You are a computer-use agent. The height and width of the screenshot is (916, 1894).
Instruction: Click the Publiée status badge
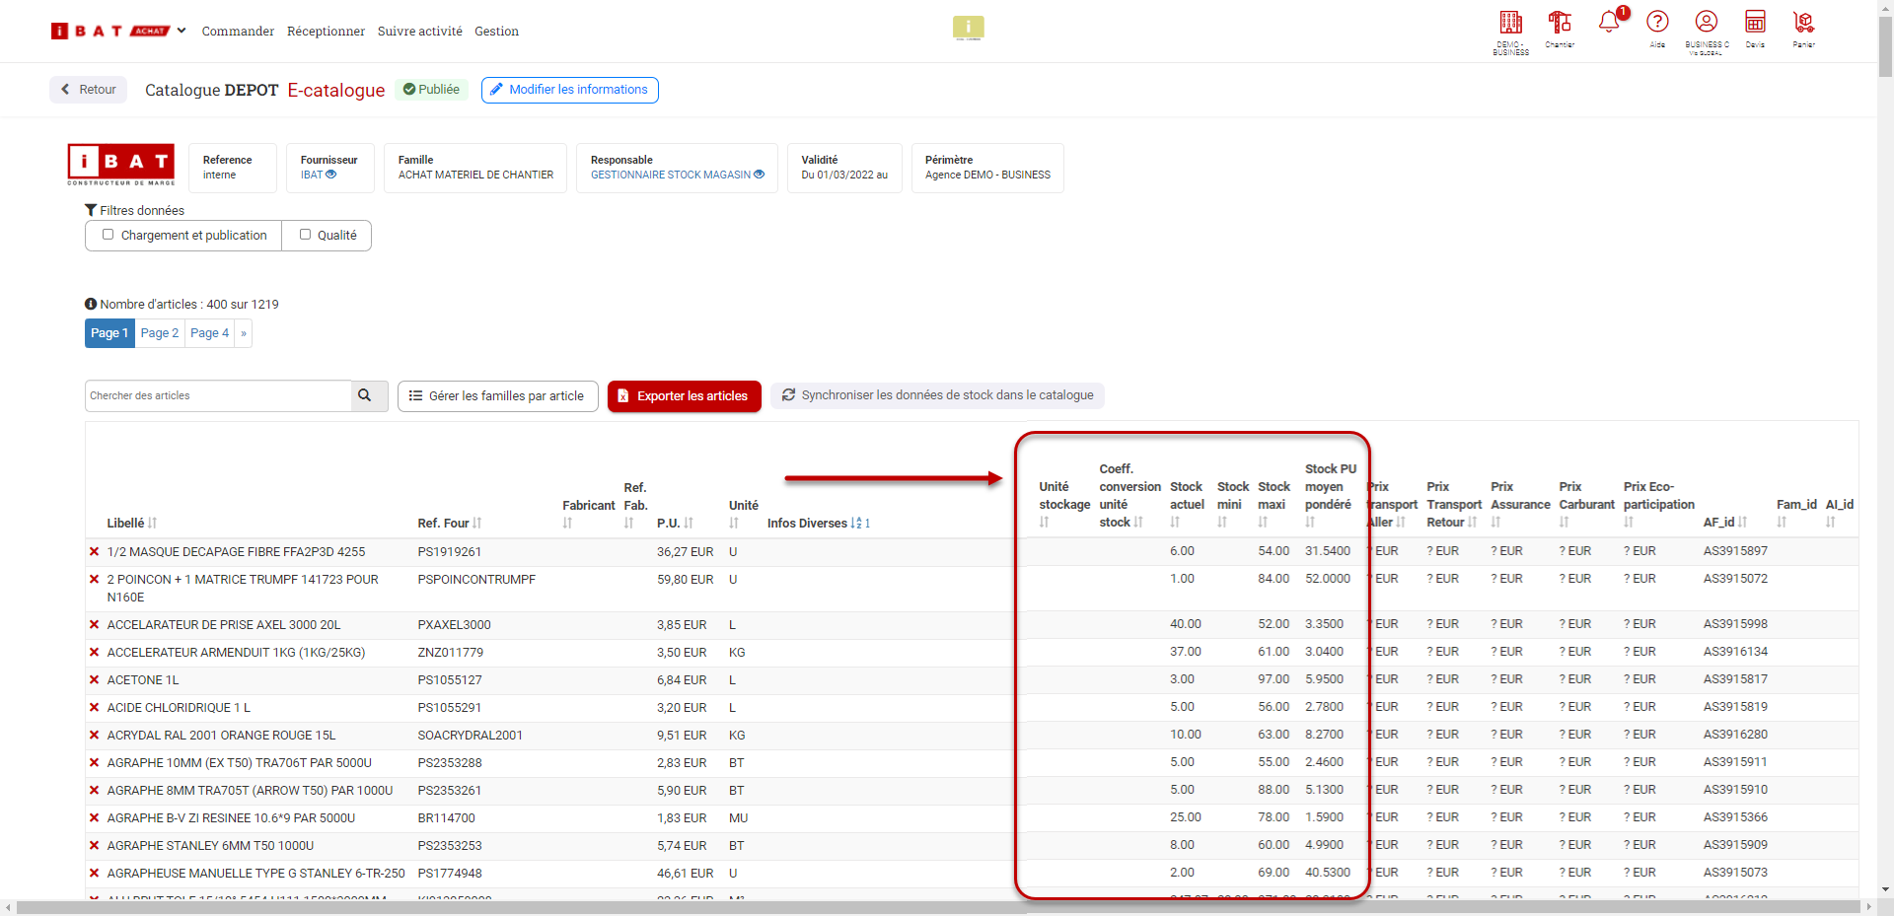click(x=431, y=90)
